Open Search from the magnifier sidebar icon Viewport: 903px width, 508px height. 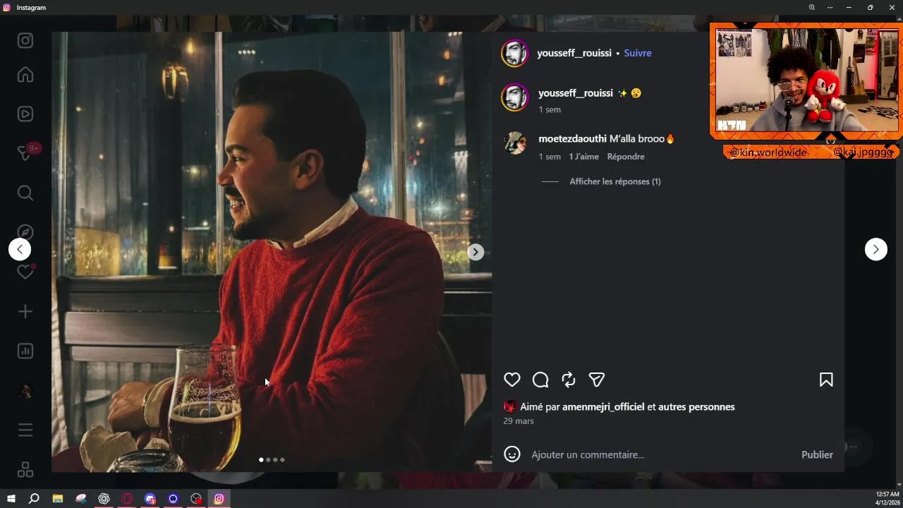pyautogui.click(x=25, y=193)
